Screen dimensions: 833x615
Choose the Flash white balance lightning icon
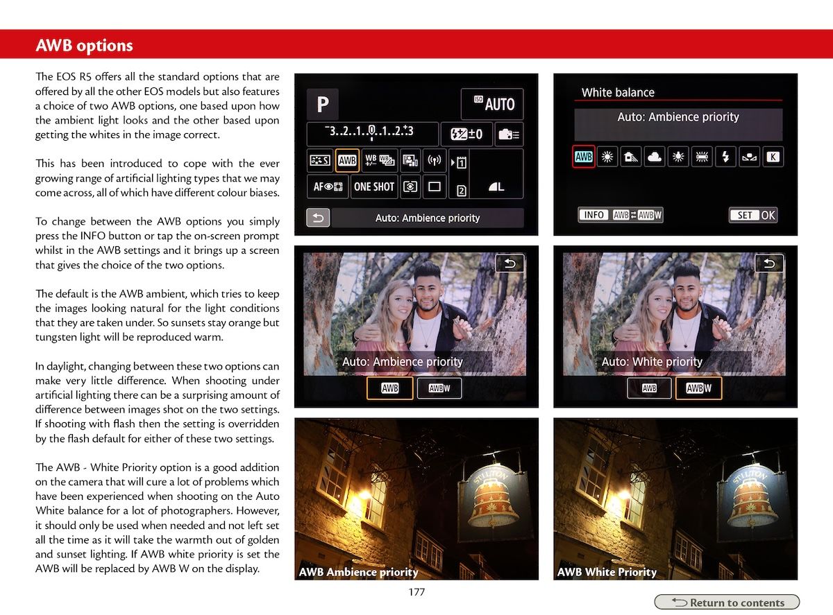click(725, 157)
